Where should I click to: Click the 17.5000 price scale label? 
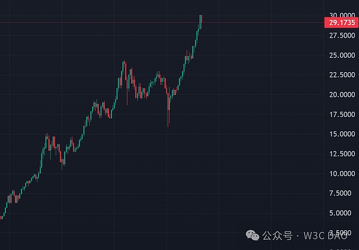(x=340, y=115)
